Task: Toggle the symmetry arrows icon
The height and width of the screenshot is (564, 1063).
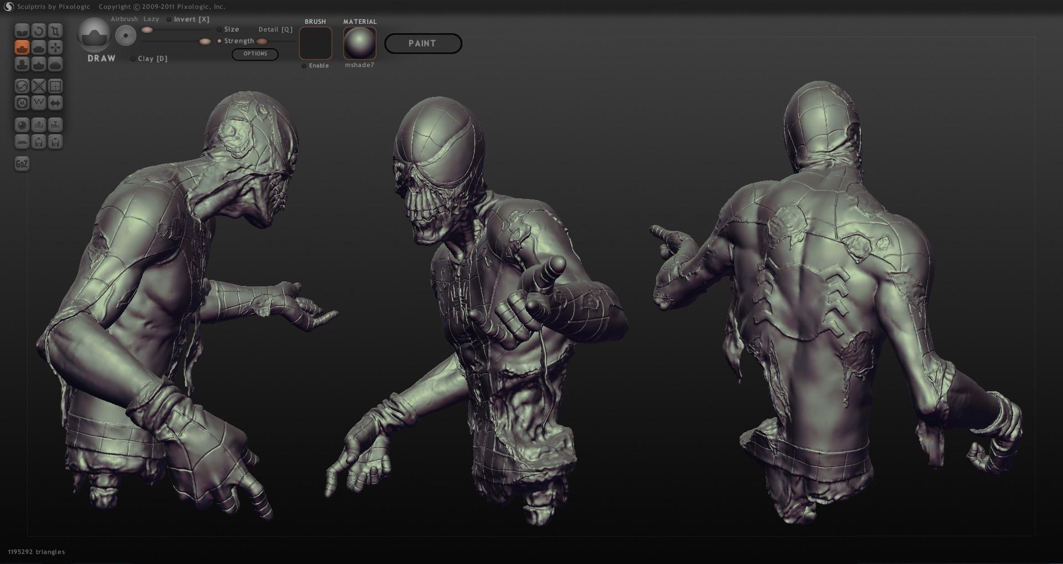Action: (x=54, y=102)
